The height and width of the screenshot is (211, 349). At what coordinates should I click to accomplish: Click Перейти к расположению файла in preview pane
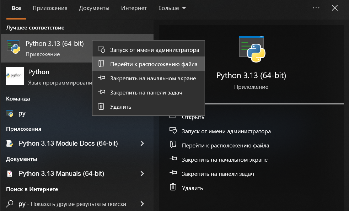tap(225, 146)
